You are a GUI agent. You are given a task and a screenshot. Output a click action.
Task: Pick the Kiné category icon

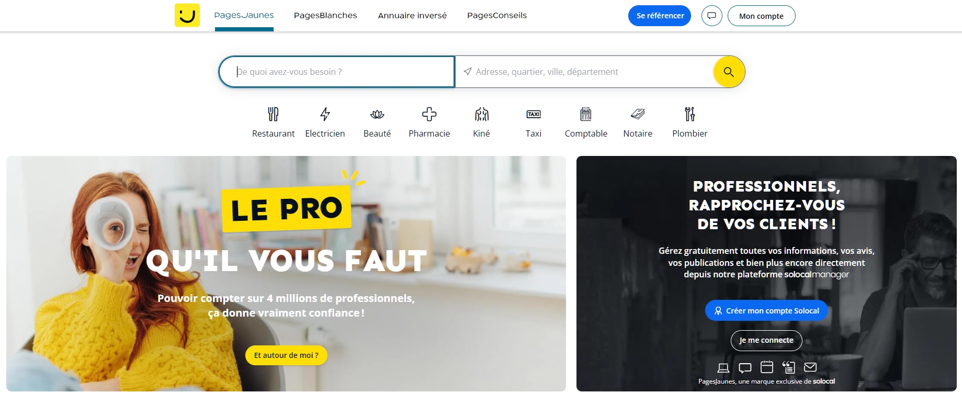coord(481,114)
